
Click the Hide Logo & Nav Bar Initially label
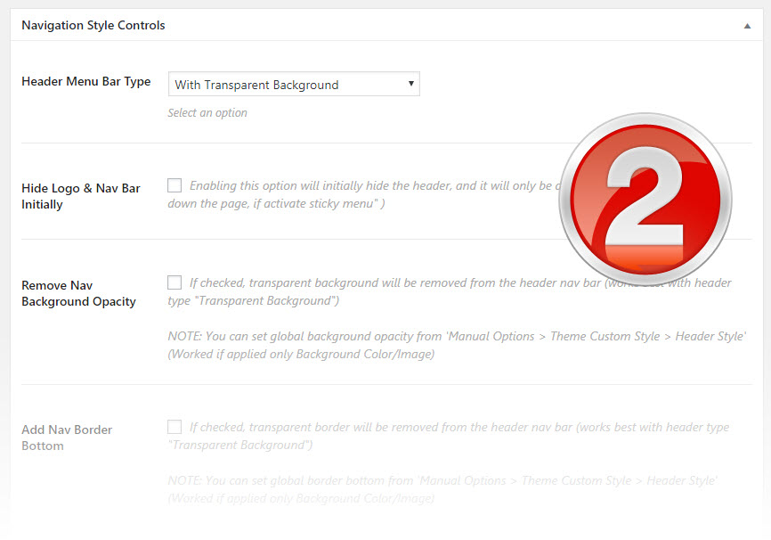[81, 196]
